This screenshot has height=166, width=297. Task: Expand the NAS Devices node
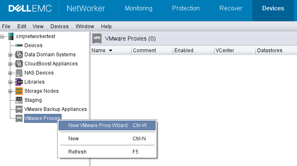[10, 73]
